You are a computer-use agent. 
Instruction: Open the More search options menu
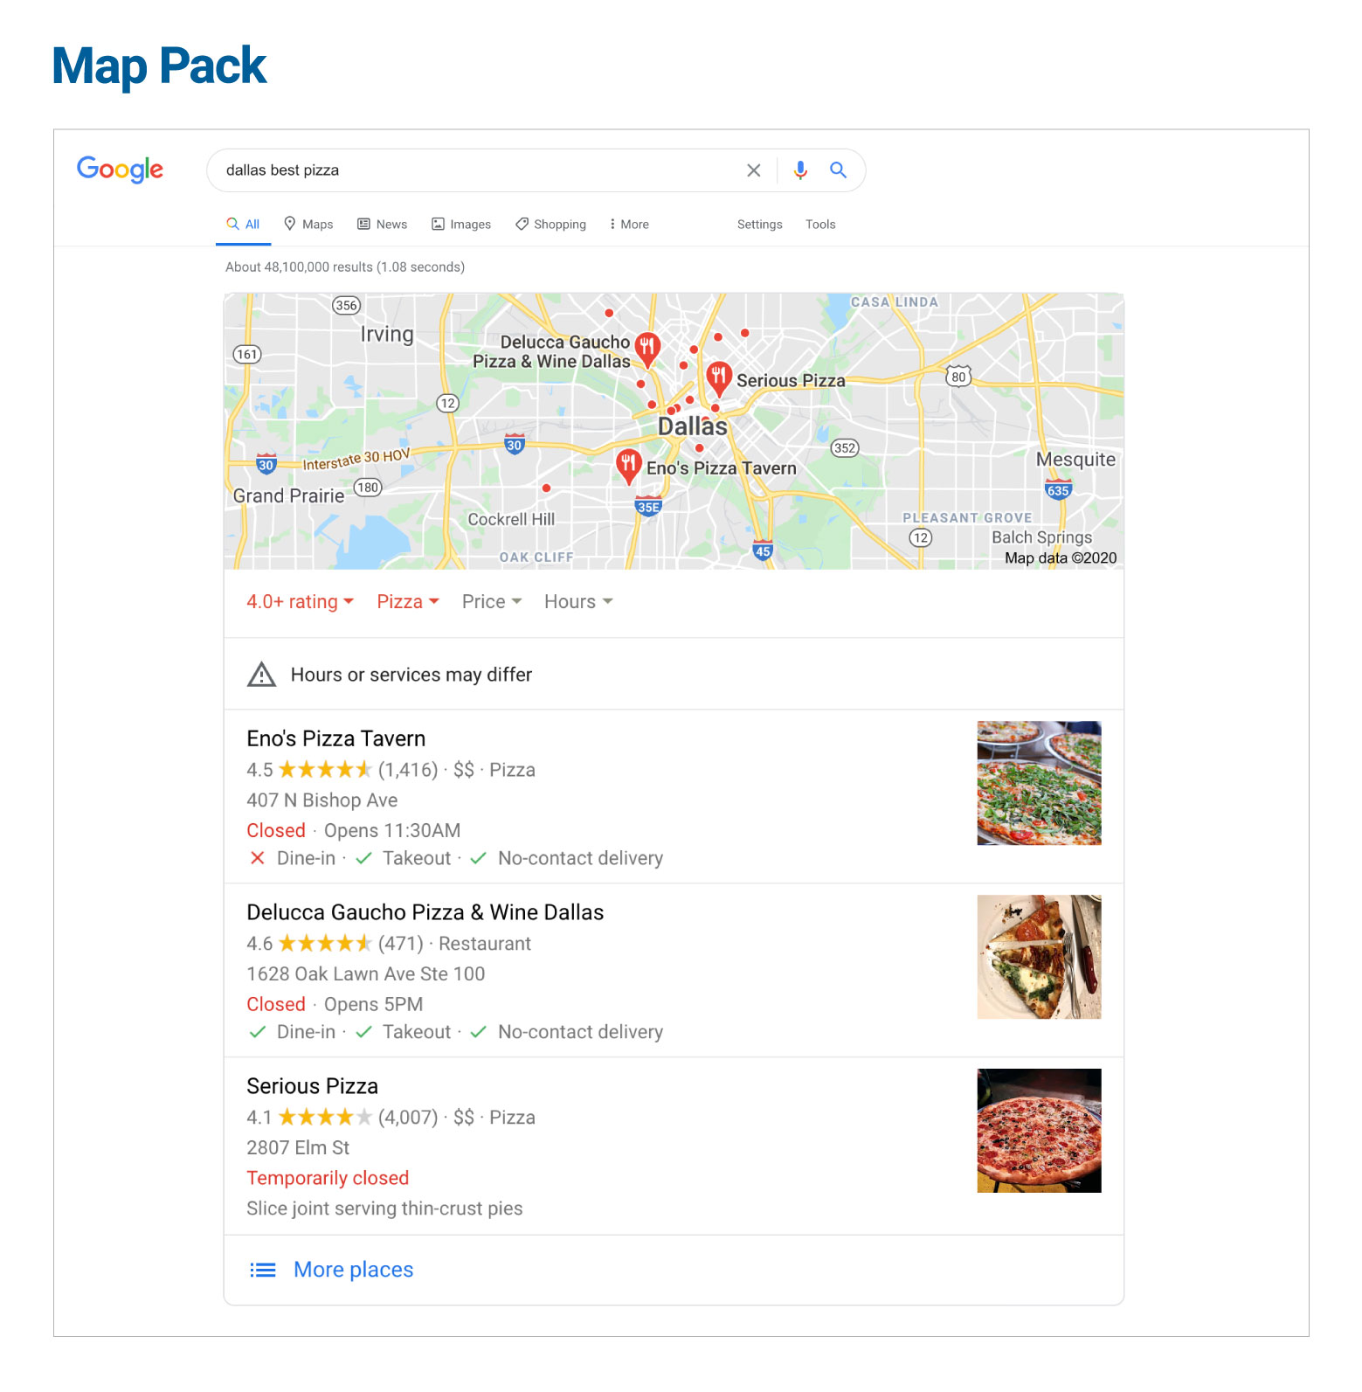point(629,224)
